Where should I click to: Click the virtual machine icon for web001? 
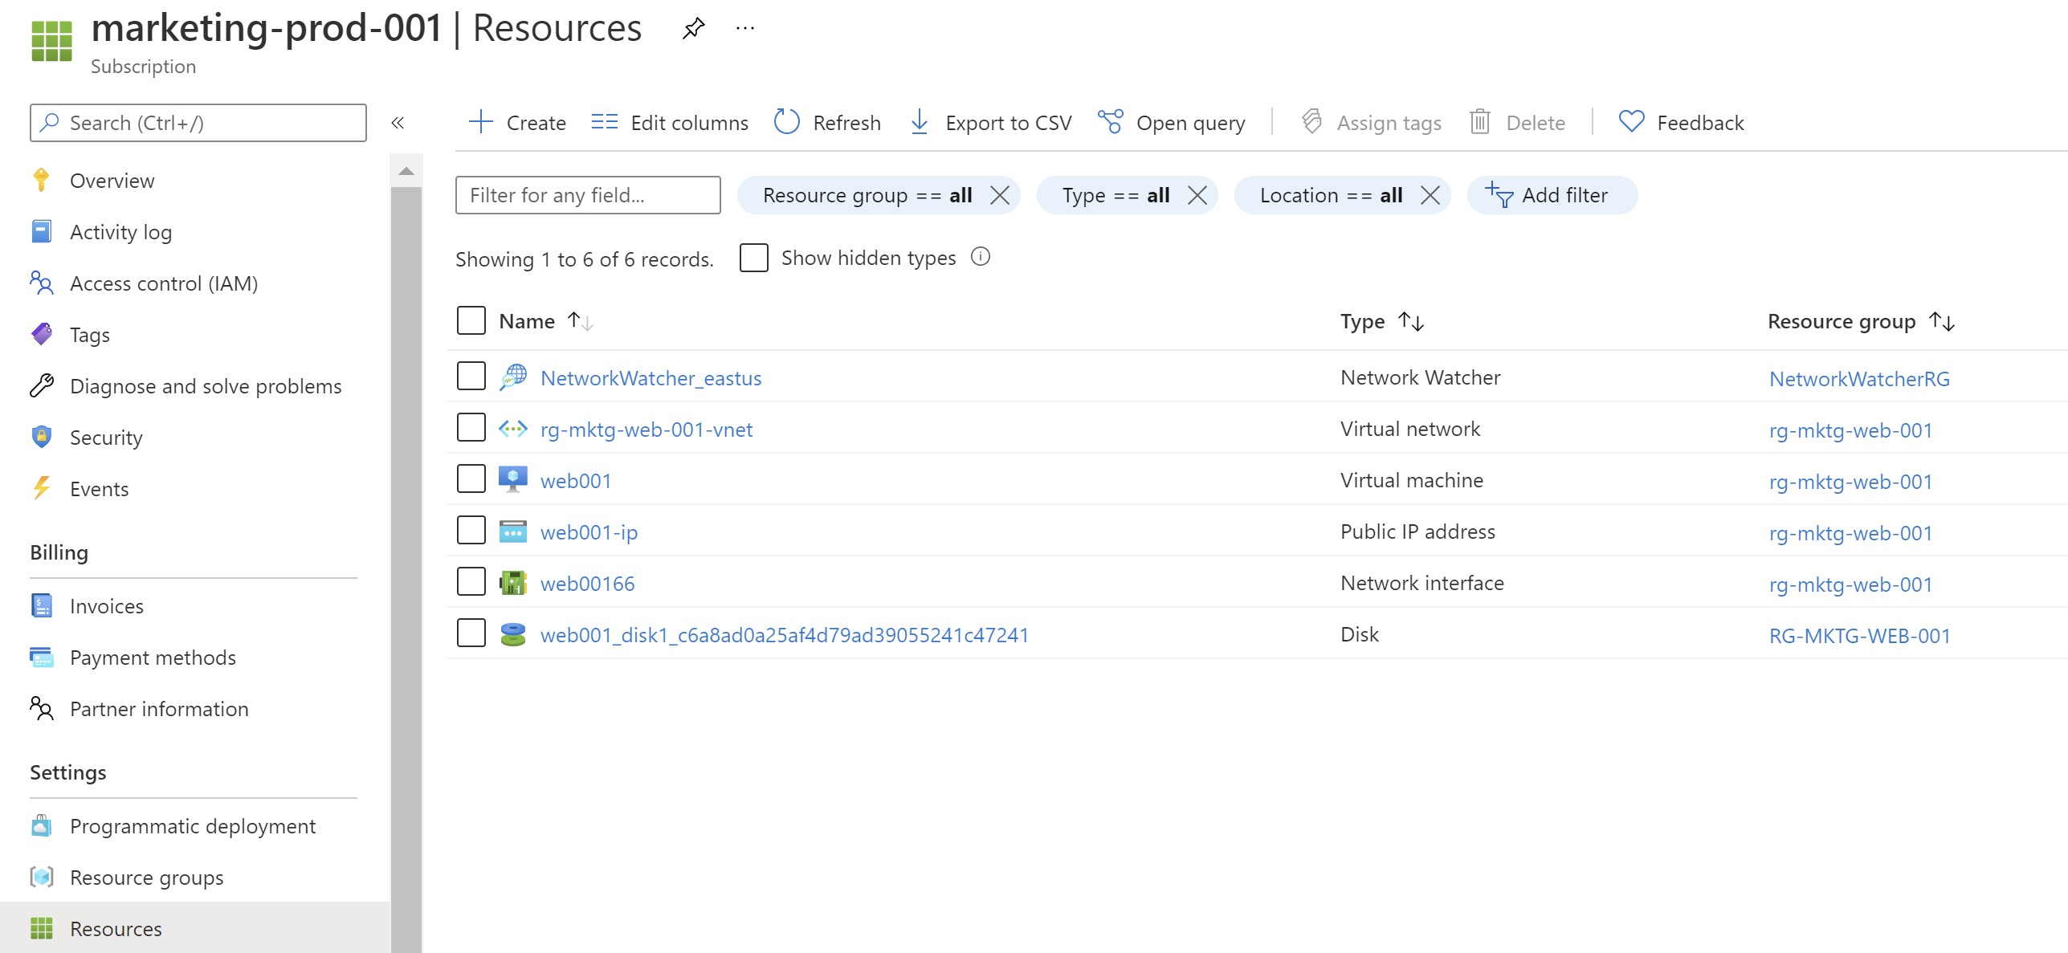(513, 480)
